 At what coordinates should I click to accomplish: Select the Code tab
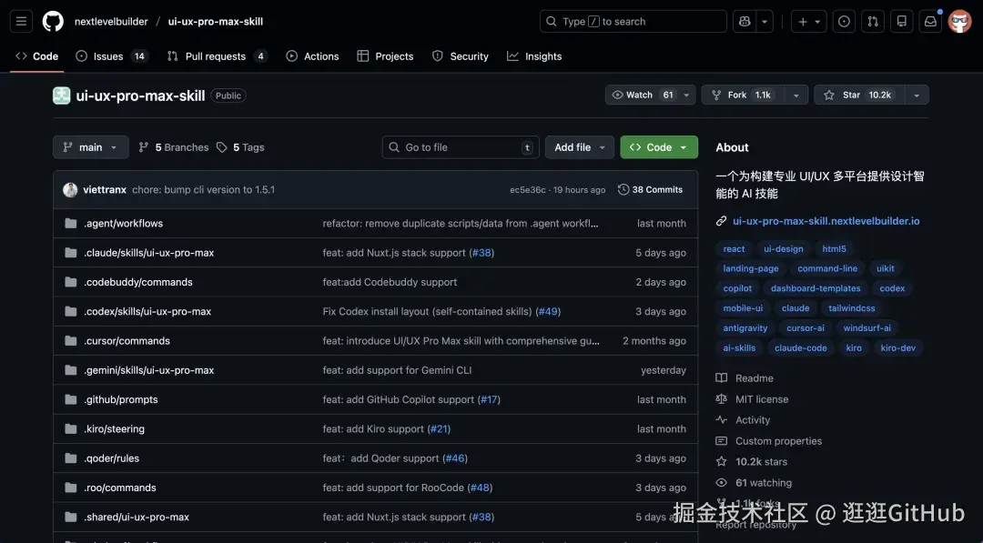[37, 56]
